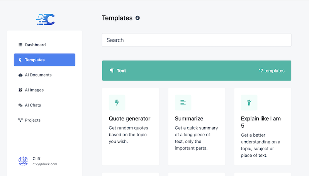Click the AI Images sidebar icon
This screenshot has width=309, height=176.
pyautogui.click(x=20, y=90)
